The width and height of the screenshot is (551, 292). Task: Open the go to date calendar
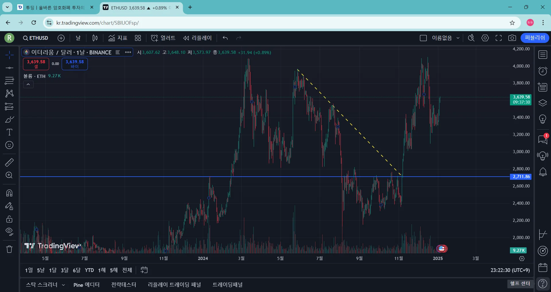[144, 270]
